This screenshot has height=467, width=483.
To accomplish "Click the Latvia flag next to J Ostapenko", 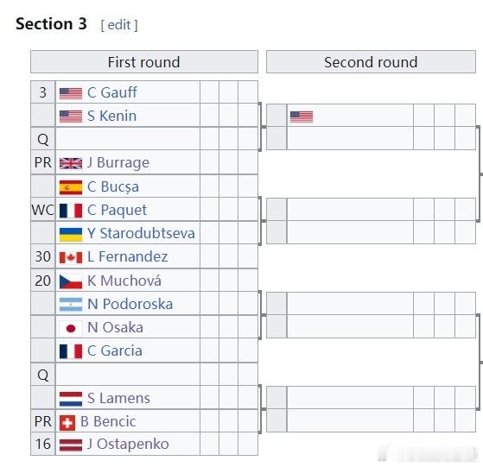I will 71,445.
